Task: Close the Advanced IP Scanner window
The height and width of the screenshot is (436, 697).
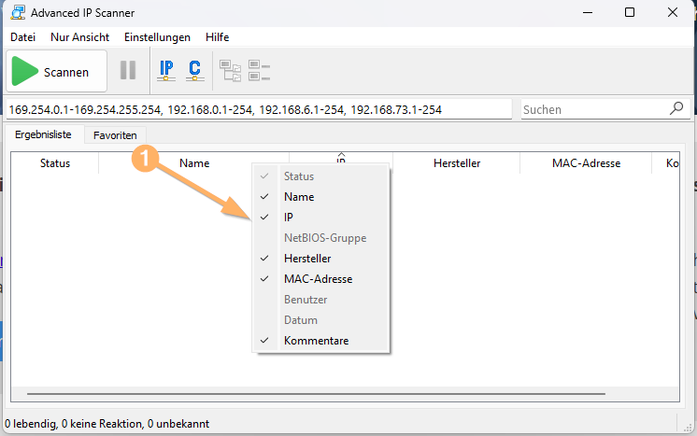Action: point(673,12)
